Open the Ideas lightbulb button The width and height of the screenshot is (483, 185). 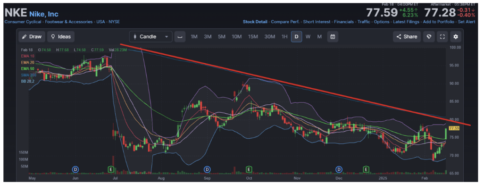pos(61,37)
